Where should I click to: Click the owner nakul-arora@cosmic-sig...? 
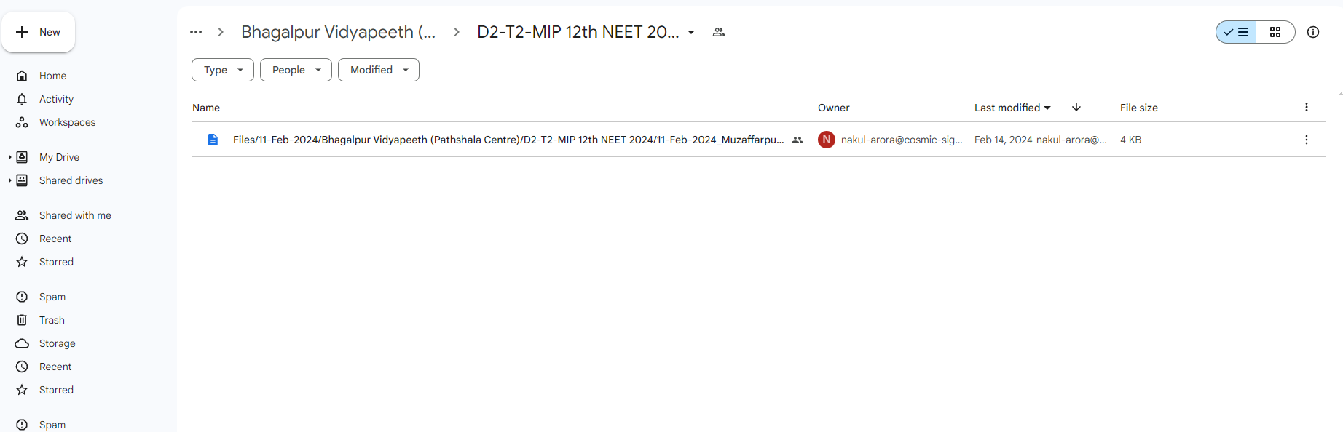click(902, 140)
